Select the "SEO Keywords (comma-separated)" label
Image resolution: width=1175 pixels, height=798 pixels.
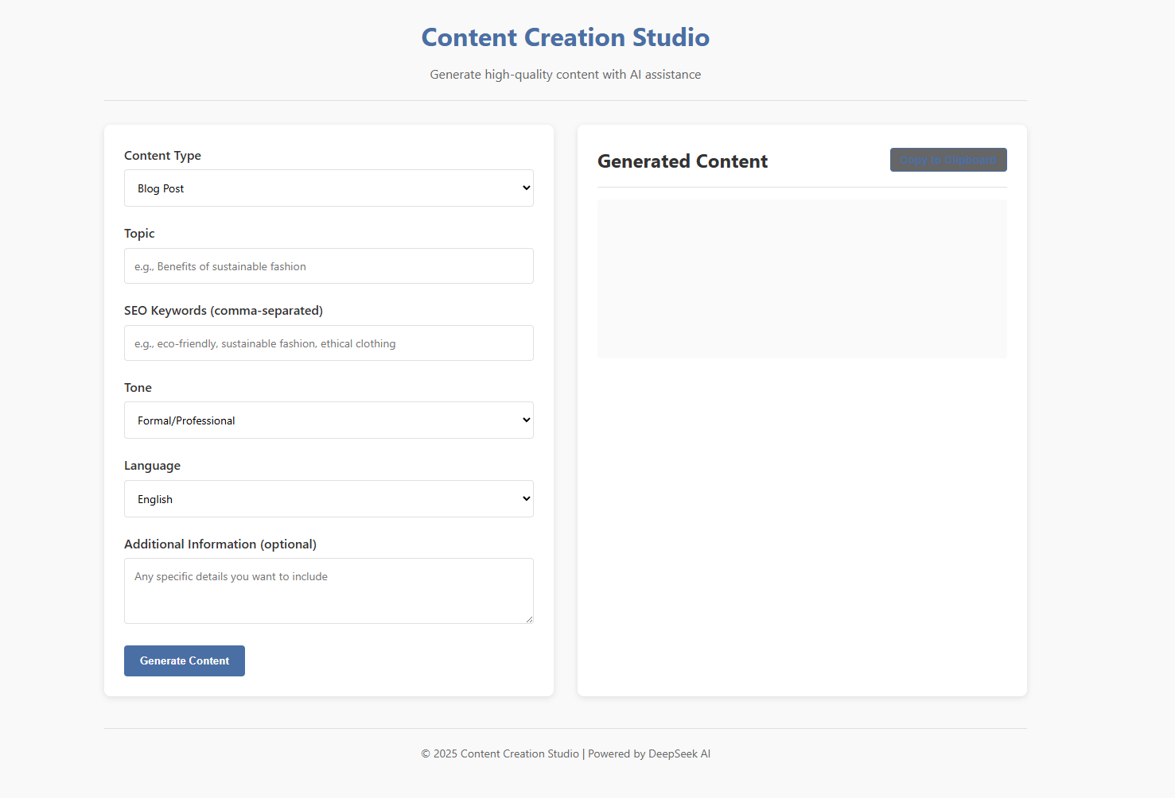(224, 311)
